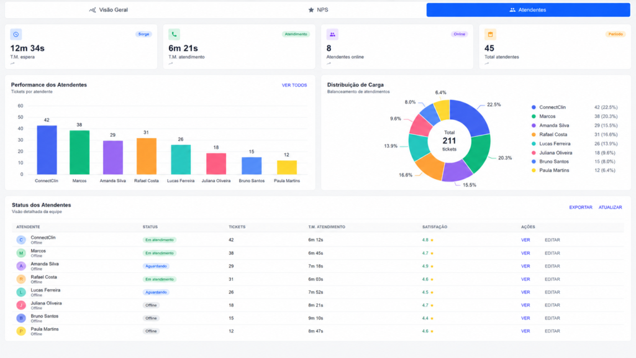Click the ATUALIZAR button
Screen dimensions: 636x358
coord(610,208)
